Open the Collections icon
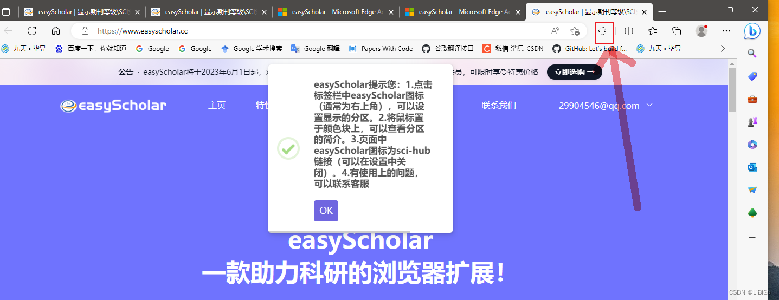The height and width of the screenshot is (300, 779). click(677, 31)
